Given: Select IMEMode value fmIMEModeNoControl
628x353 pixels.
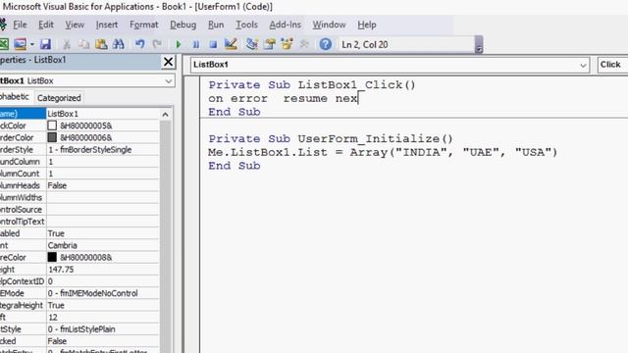Looking at the screenshot, I should tap(102, 293).
